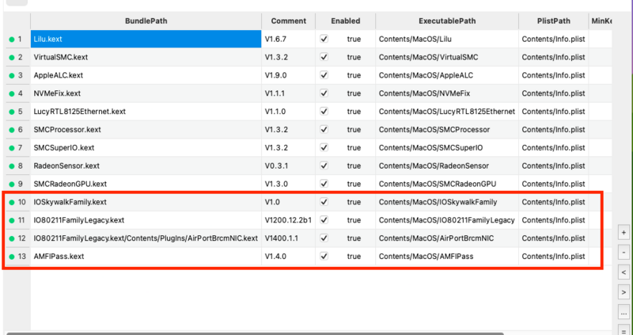Screen dimensions: 633x335
Task: Toggle Enabled checkbox for AMFIPass.kext
Action: tap(324, 257)
